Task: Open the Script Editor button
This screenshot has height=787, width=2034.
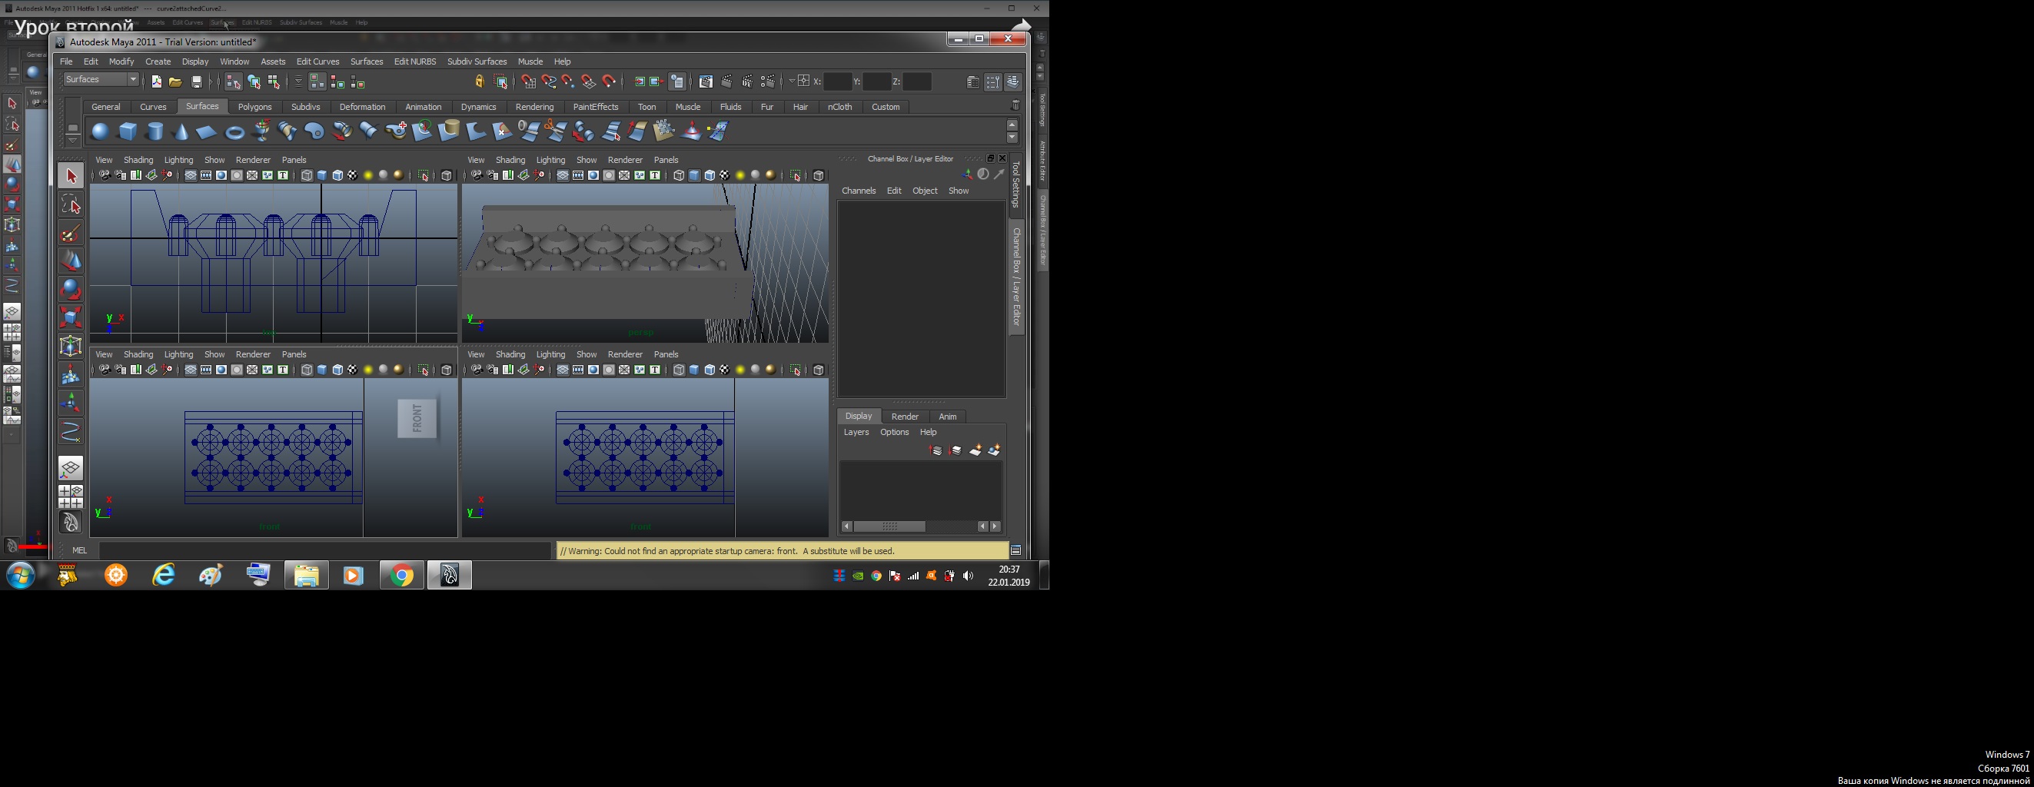Action: pyautogui.click(x=1016, y=550)
